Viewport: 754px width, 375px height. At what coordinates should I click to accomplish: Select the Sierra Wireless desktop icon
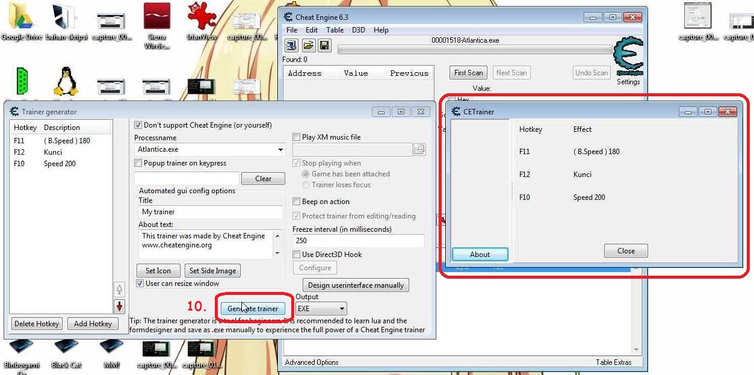pyautogui.click(x=156, y=26)
